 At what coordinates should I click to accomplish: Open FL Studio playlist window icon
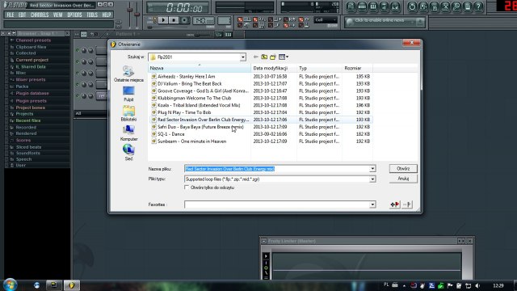pyautogui.click(x=351, y=6)
